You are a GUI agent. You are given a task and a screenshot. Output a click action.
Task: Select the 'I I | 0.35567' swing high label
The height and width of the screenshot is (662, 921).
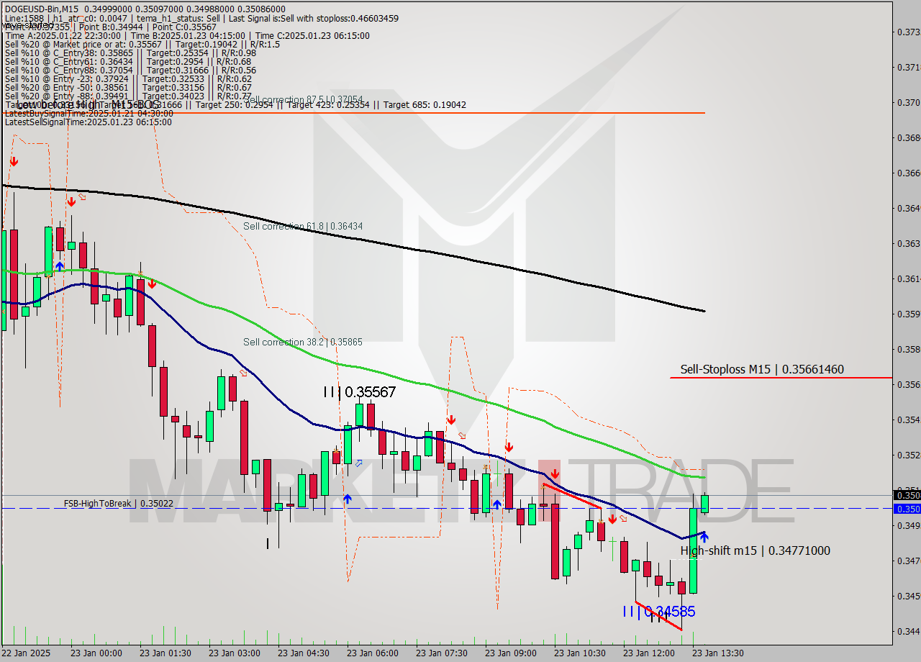359,392
